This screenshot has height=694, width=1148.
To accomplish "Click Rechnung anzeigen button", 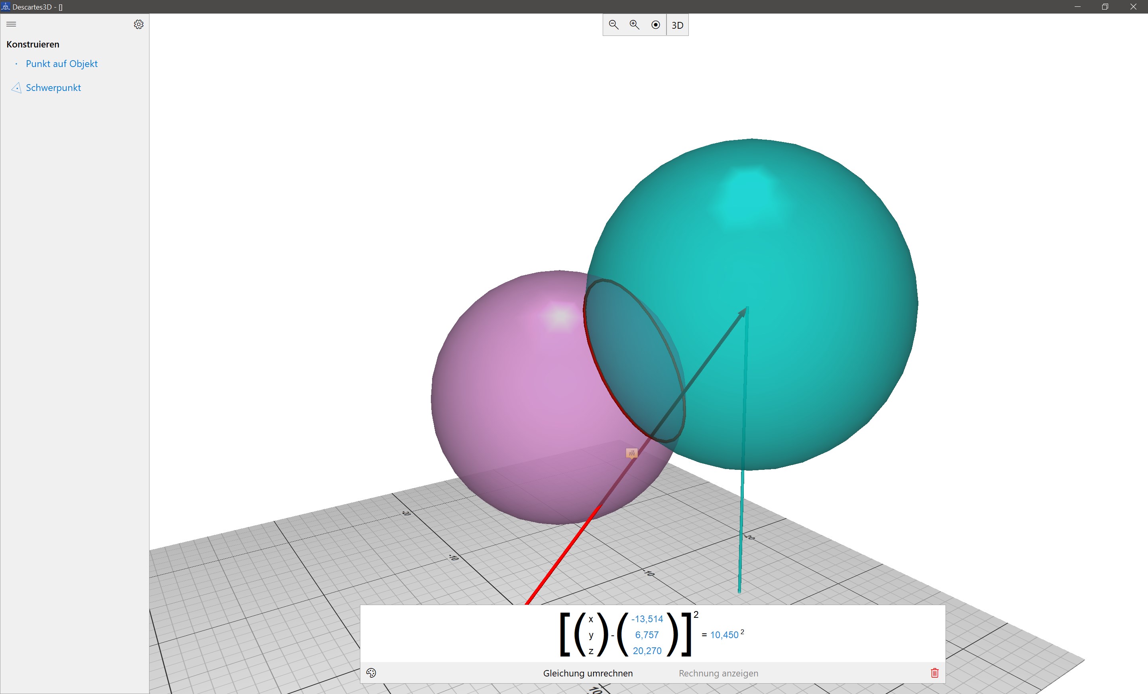I will [x=718, y=673].
